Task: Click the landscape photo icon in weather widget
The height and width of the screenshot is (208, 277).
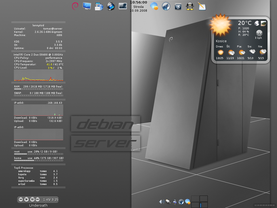Action: 263,23
